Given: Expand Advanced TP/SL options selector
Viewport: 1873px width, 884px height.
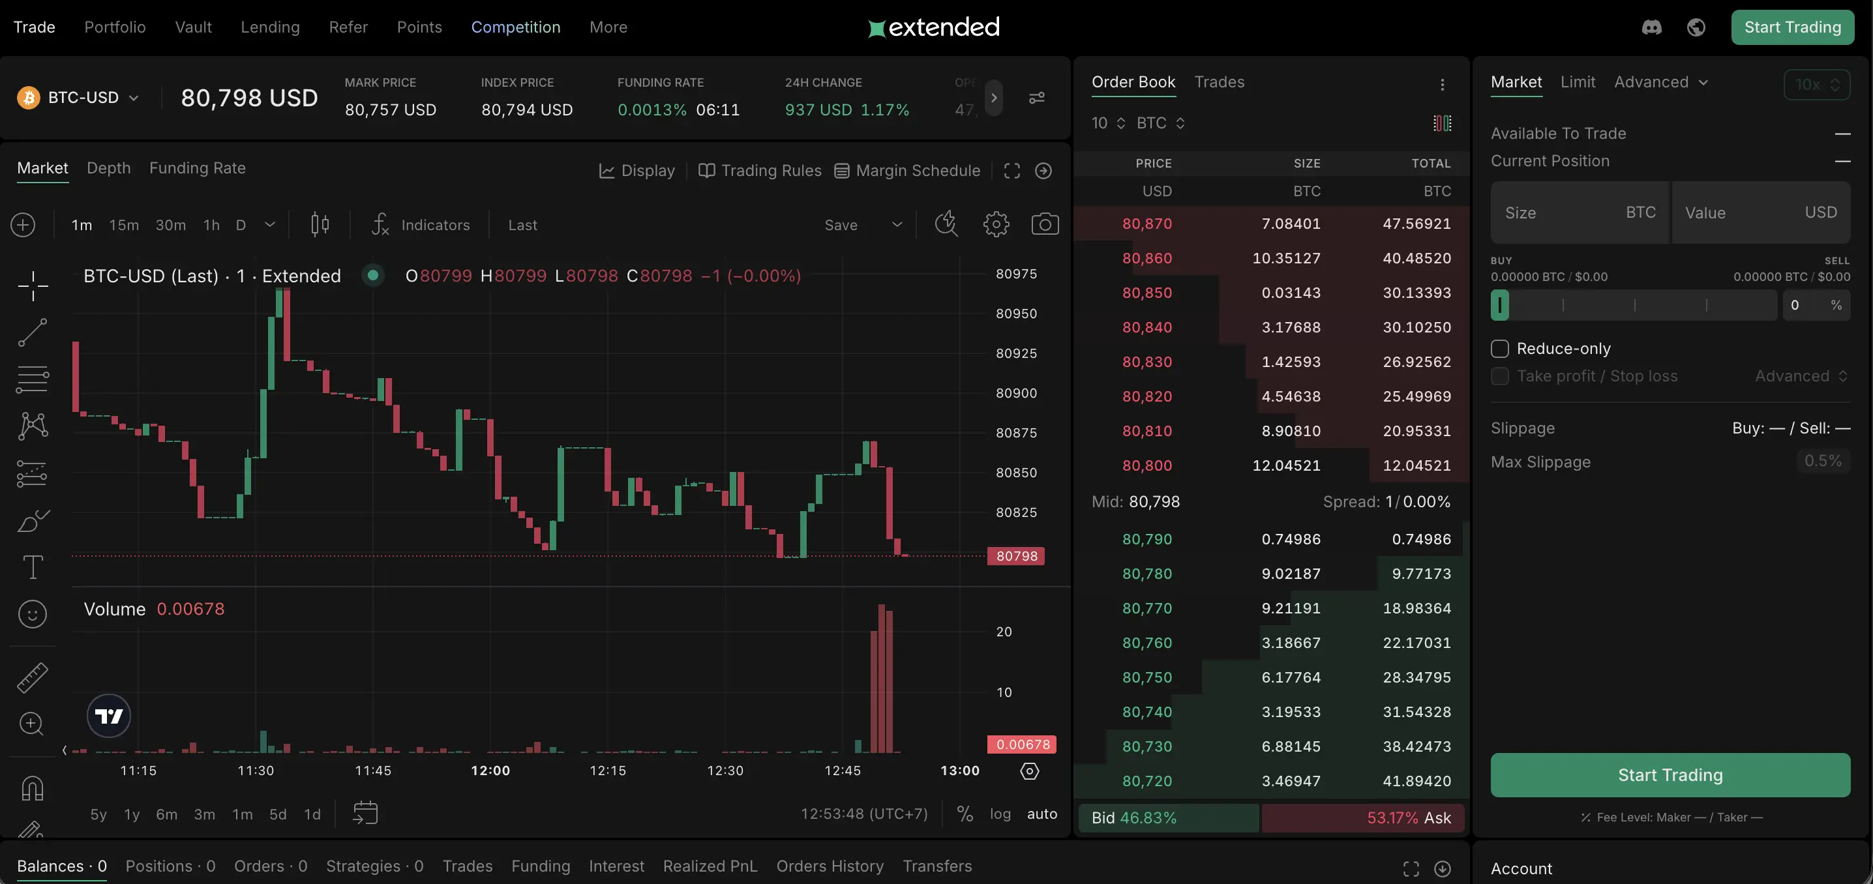Looking at the screenshot, I should (x=1801, y=377).
